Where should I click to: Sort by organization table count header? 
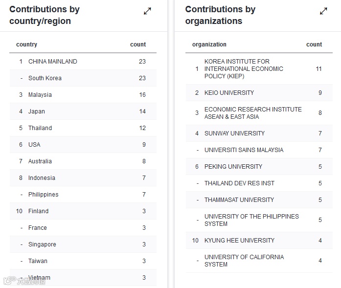coord(314,44)
